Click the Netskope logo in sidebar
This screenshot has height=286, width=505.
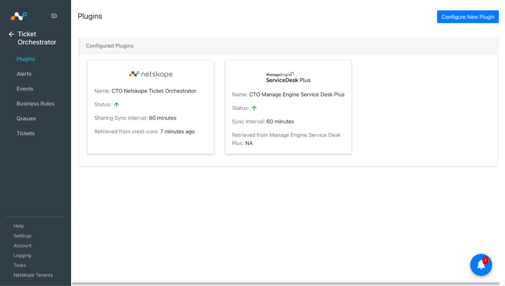[x=19, y=16]
